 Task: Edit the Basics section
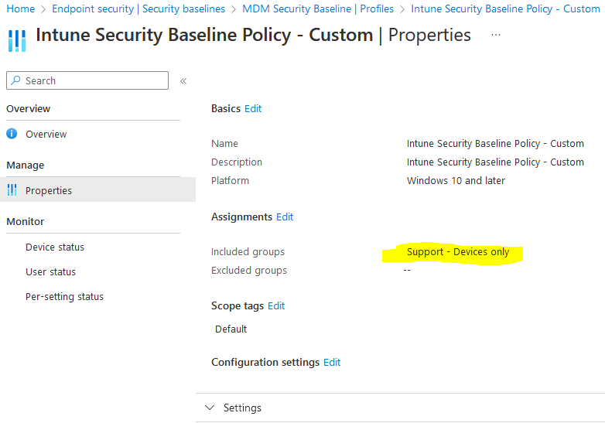(x=253, y=109)
